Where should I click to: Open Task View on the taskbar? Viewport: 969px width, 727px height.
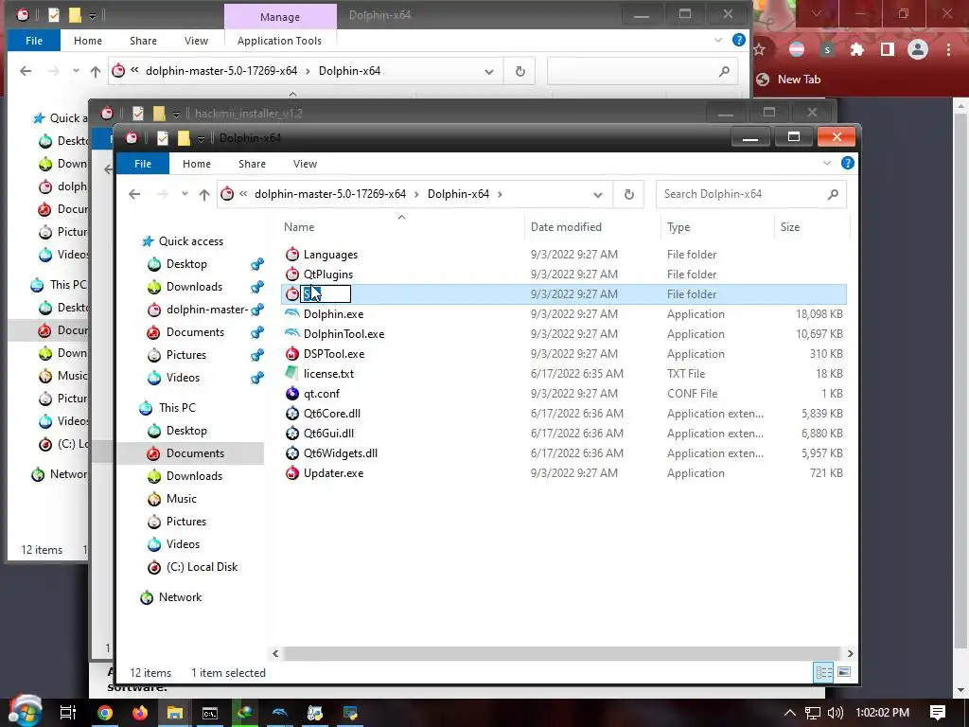[x=67, y=713]
